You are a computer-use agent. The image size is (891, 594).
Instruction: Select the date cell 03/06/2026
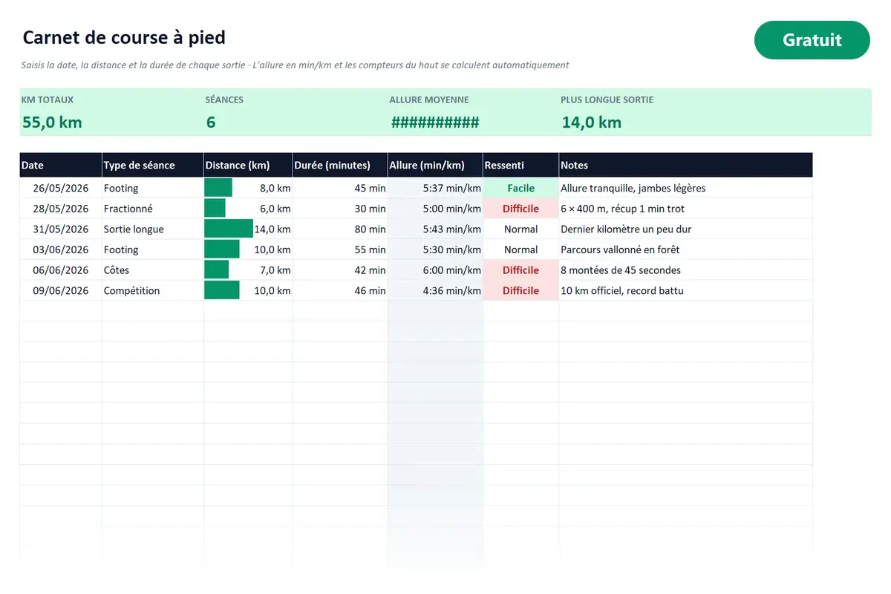click(61, 249)
